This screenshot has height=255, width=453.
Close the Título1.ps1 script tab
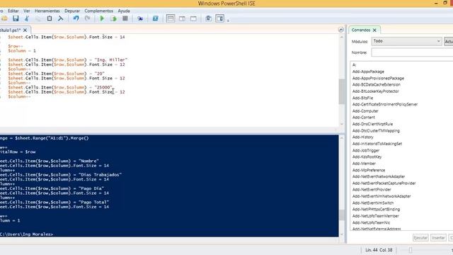(x=25, y=30)
